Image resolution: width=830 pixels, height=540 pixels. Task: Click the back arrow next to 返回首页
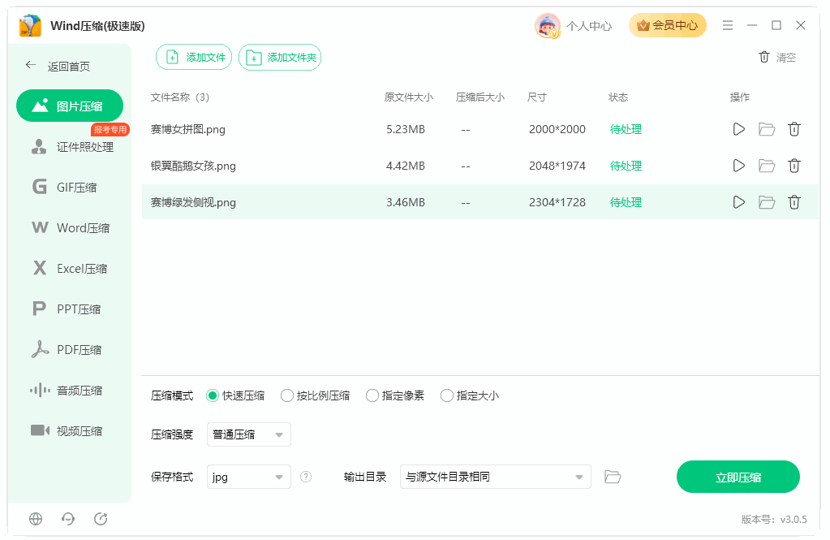coord(30,65)
